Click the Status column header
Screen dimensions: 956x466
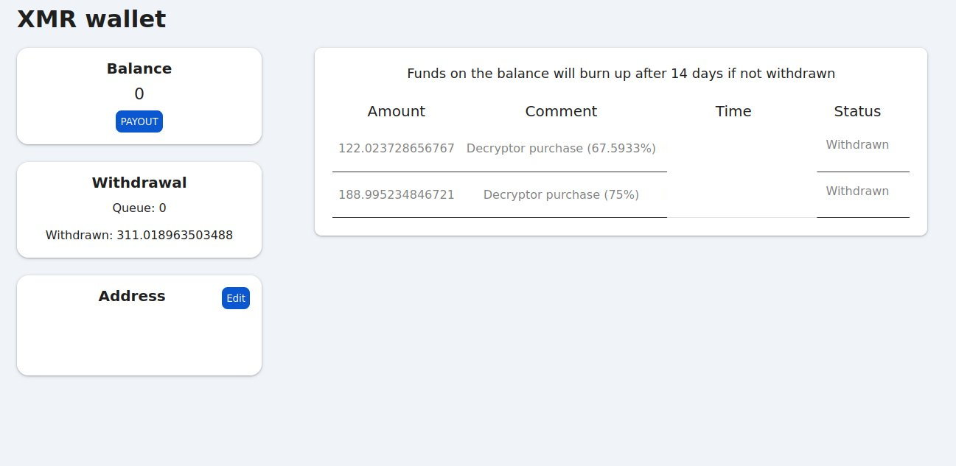tap(857, 111)
